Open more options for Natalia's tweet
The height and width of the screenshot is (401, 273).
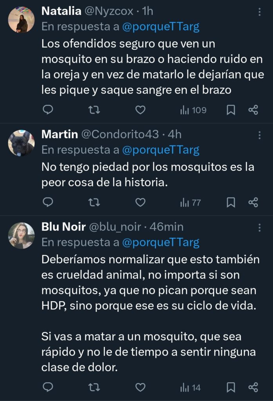(259, 12)
